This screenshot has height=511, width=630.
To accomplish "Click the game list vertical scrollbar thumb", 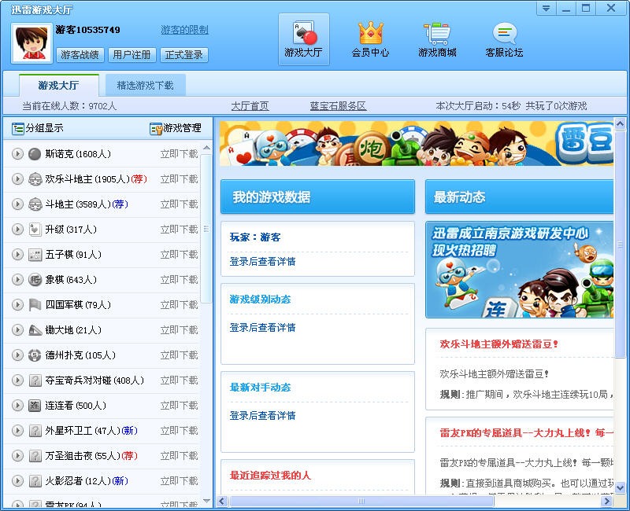I will coord(206,229).
